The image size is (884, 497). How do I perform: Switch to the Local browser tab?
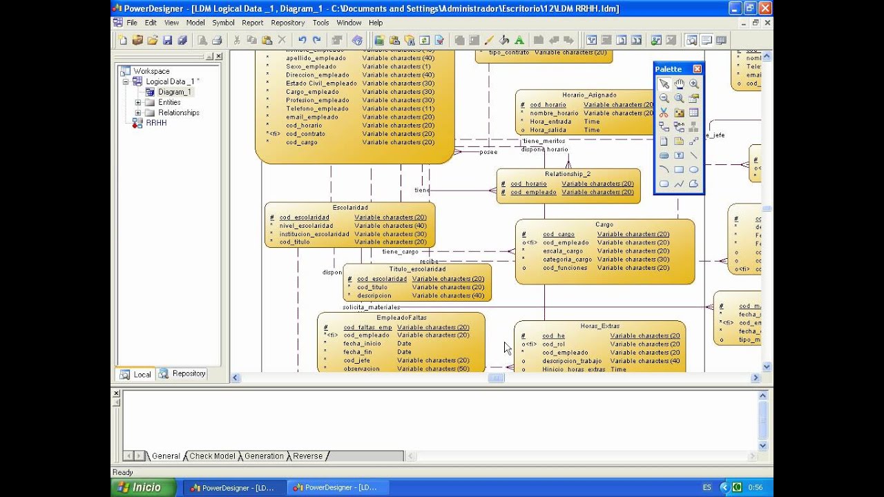pyautogui.click(x=135, y=374)
